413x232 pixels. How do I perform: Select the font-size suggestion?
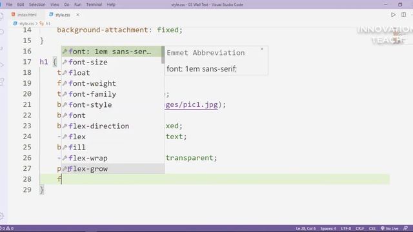click(112, 62)
